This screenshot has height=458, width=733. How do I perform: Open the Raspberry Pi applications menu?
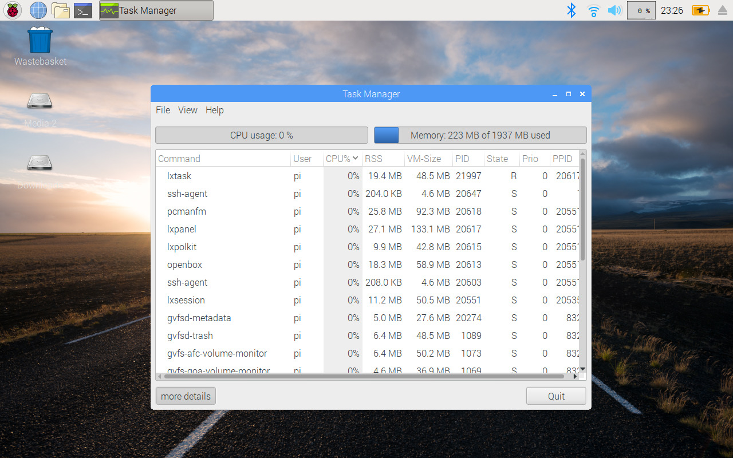click(12, 10)
